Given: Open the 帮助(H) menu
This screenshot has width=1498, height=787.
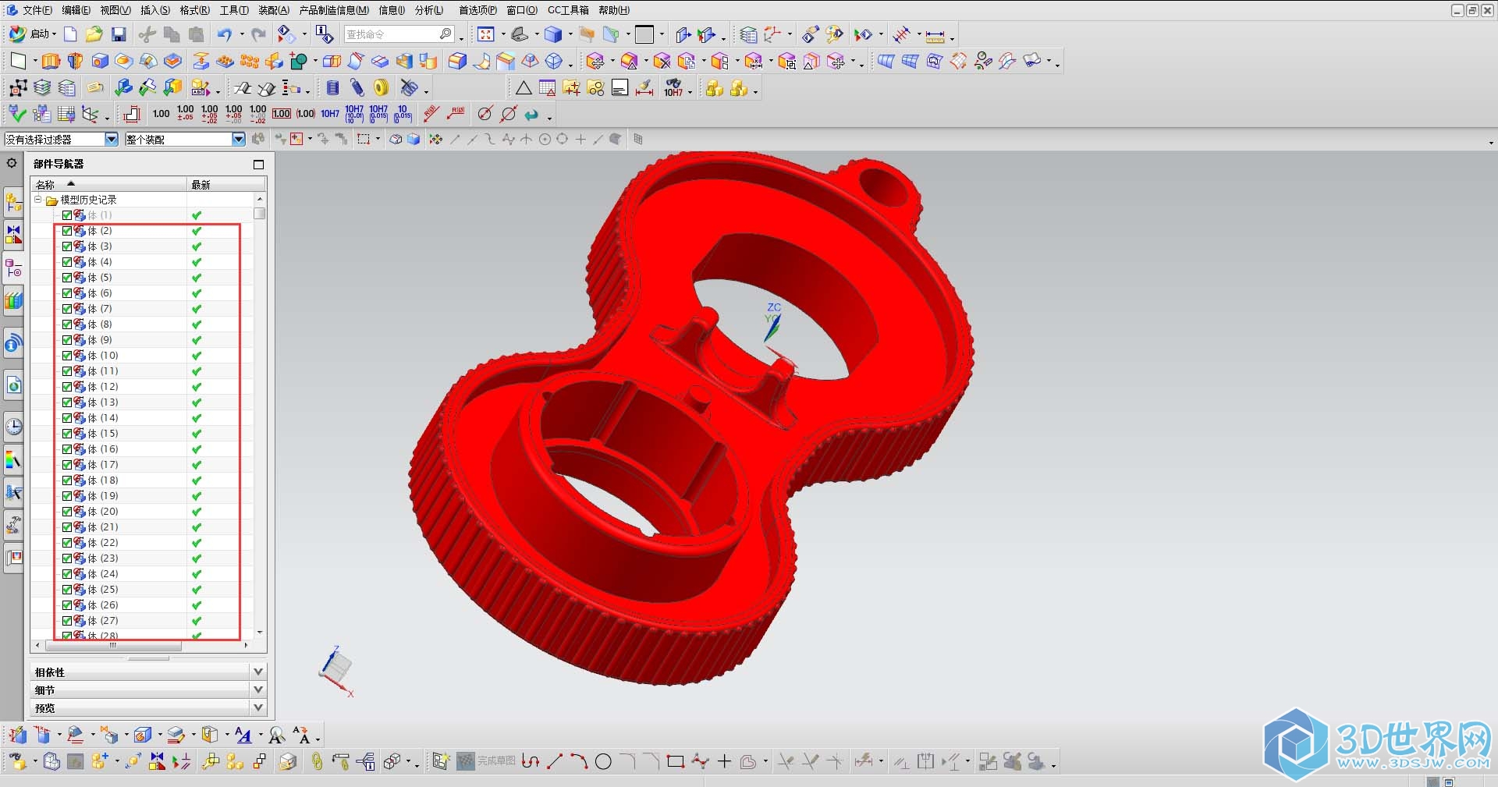Looking at the screenshot, I should click(x=614, y=10).
